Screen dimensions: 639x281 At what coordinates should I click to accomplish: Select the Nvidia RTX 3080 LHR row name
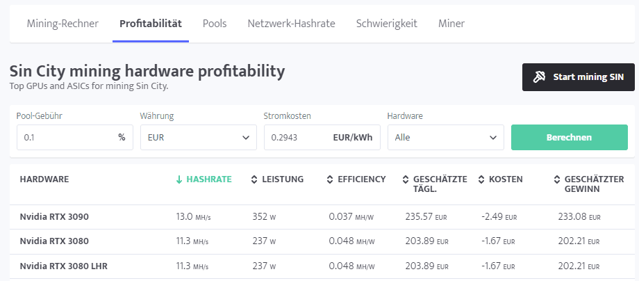click(x=64, y=266)
